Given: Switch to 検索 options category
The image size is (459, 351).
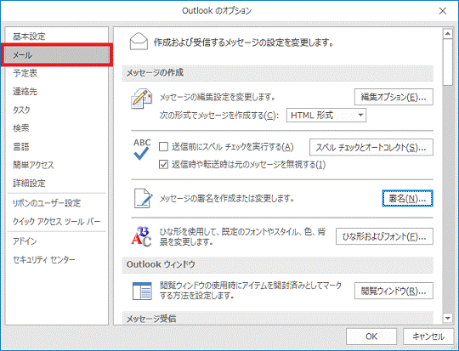Looking at the screenshot, I should [56, 128].
